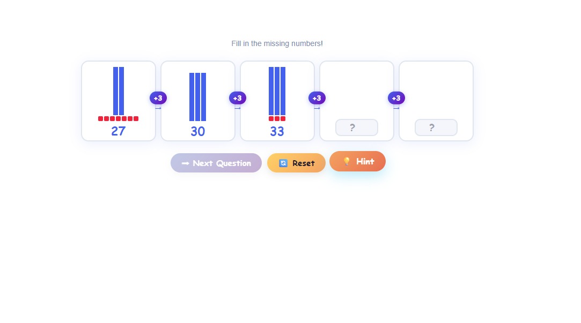Select the card showing 33

277,101
